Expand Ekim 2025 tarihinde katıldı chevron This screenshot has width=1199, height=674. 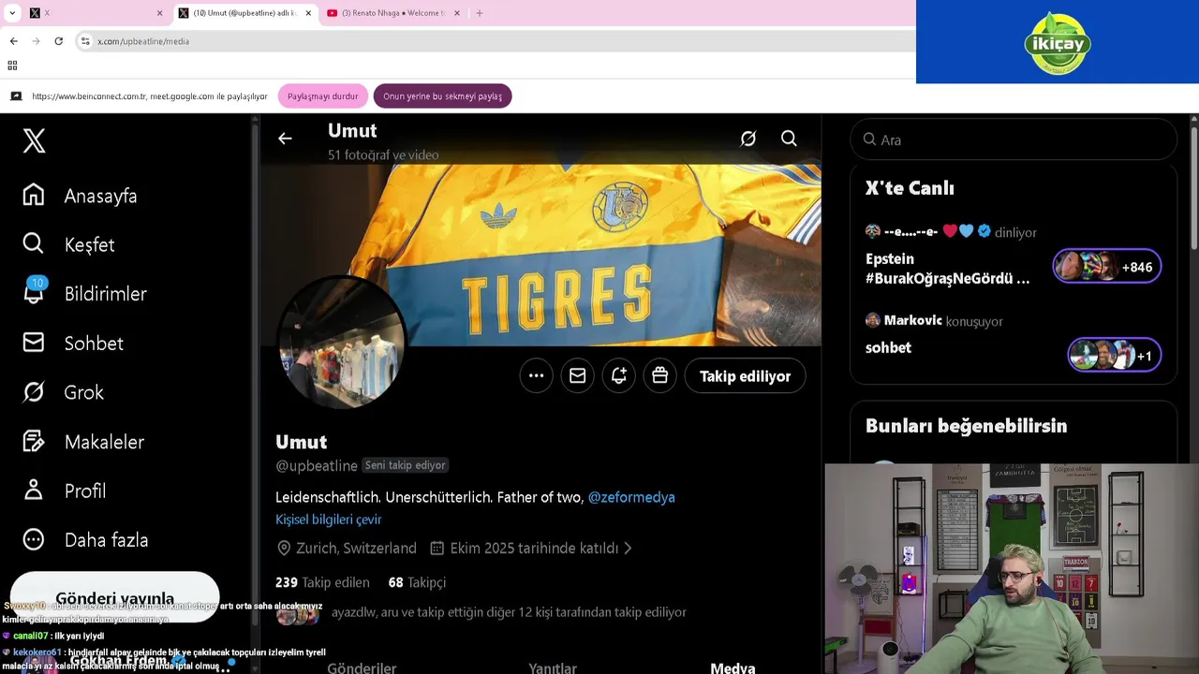click(628, 549)
